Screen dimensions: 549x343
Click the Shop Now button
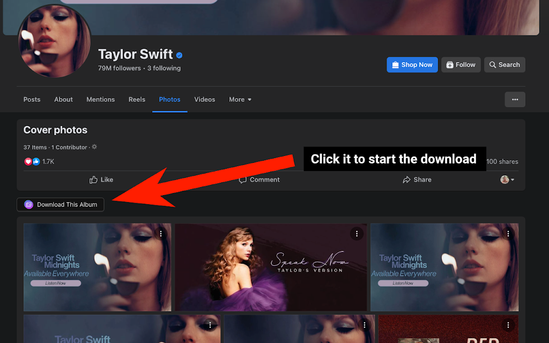point(412,65)
